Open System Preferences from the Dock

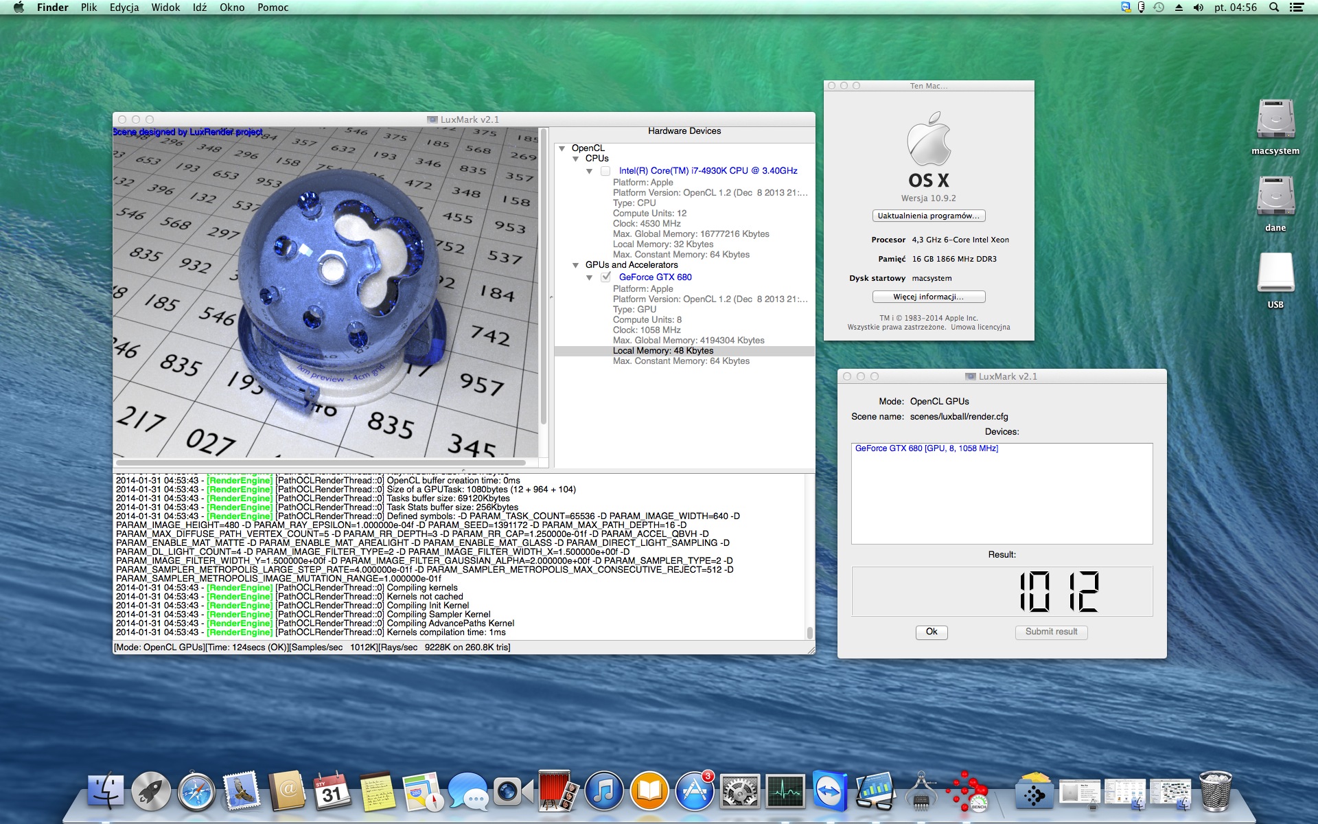740,792
